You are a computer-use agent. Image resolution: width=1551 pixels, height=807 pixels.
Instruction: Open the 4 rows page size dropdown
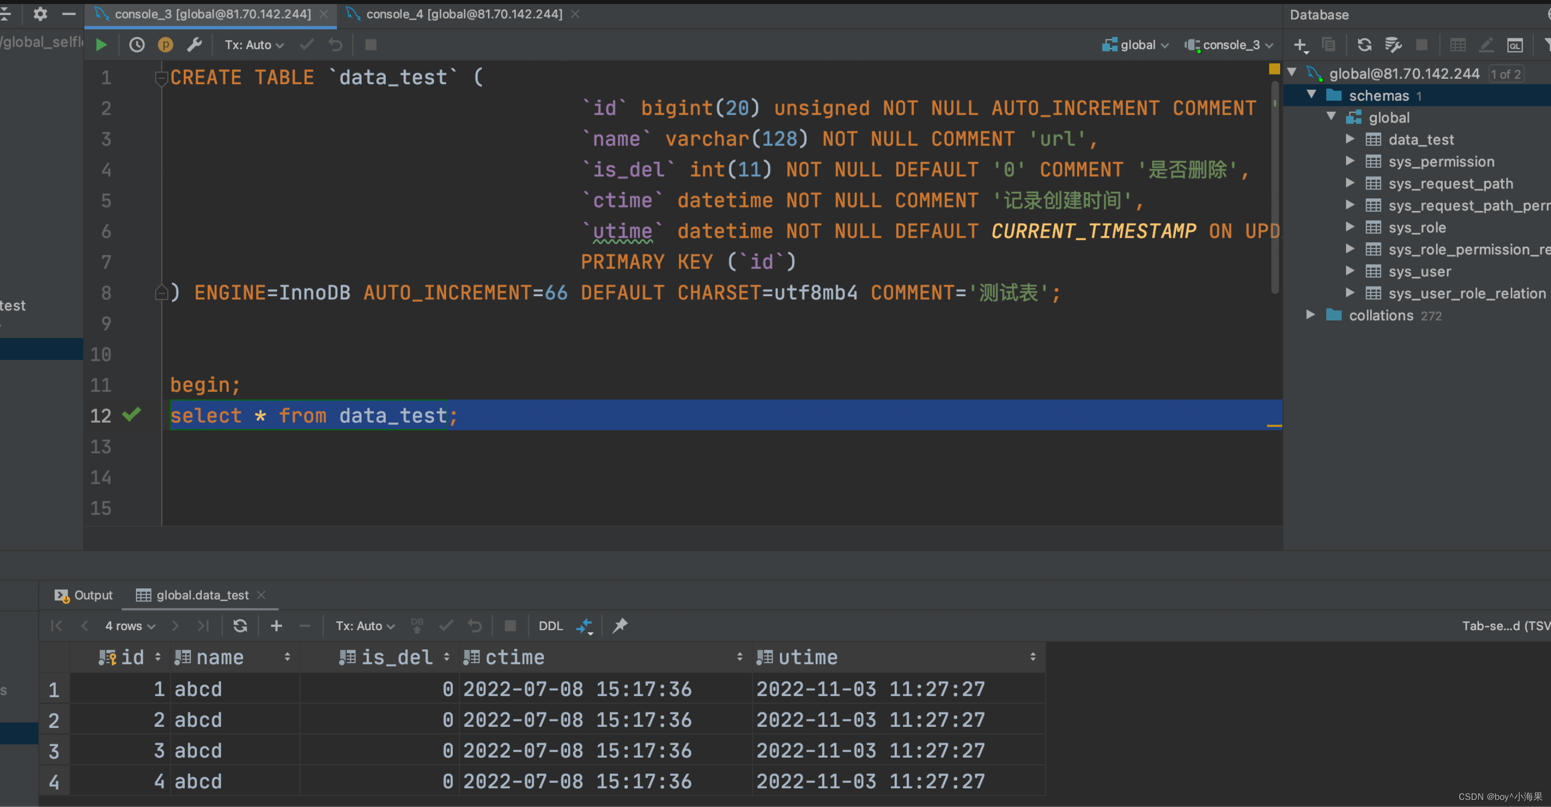pyautogui.click(x=129, y=626)
